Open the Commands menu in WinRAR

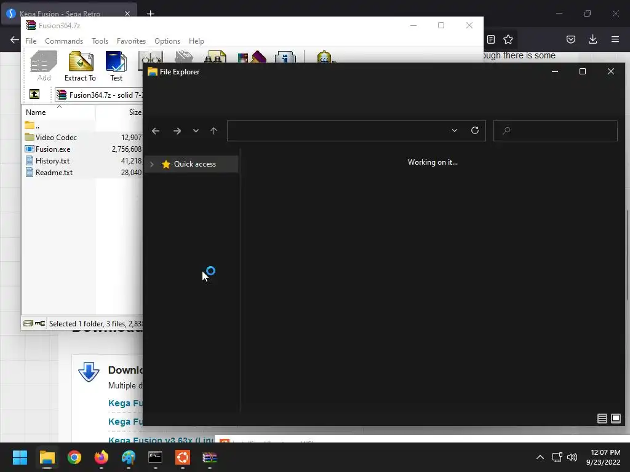[x=64, y=41]
